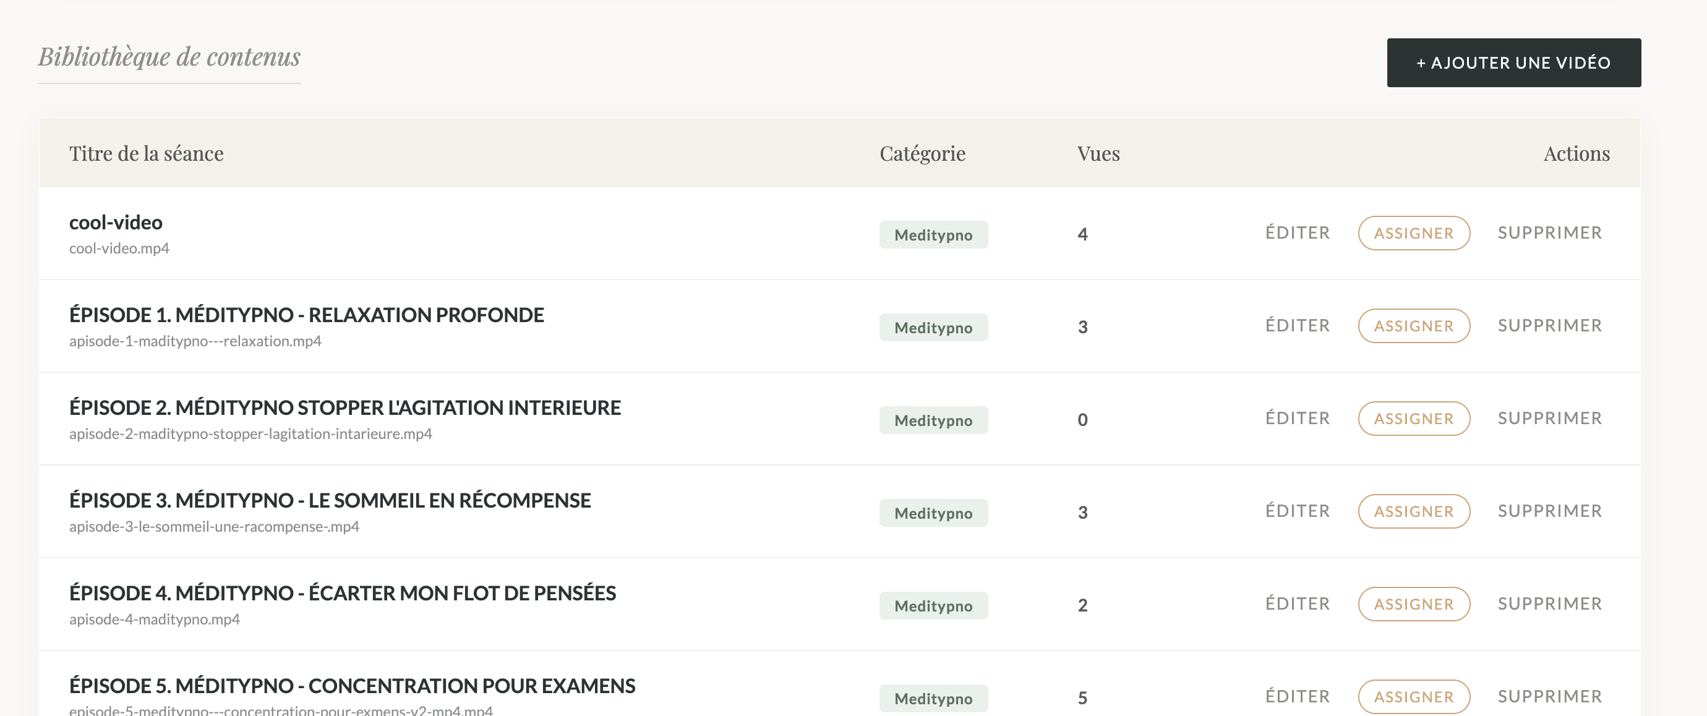Delete the cool-video entry
Screen dimensions: 1707x716
1549,233
